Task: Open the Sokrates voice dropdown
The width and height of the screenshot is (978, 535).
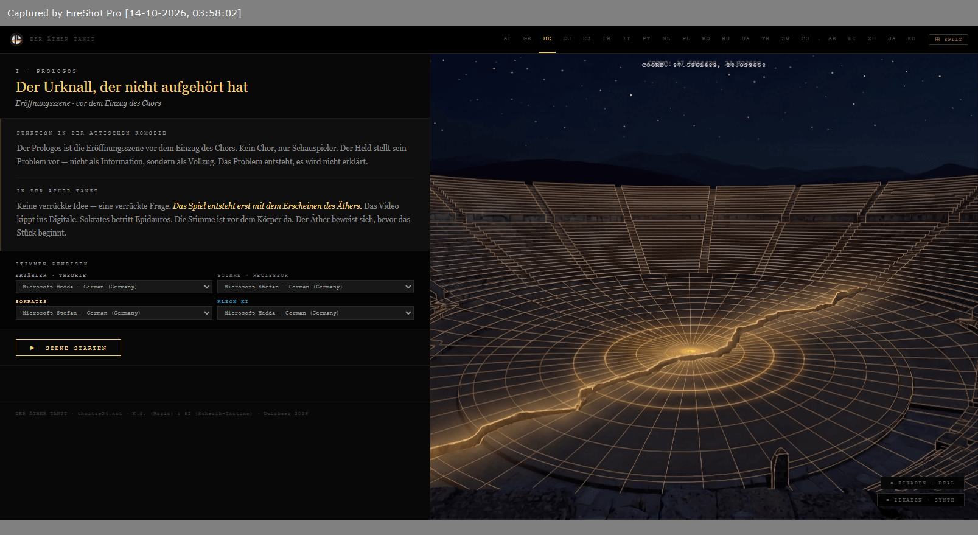Action: pos(114,313)
